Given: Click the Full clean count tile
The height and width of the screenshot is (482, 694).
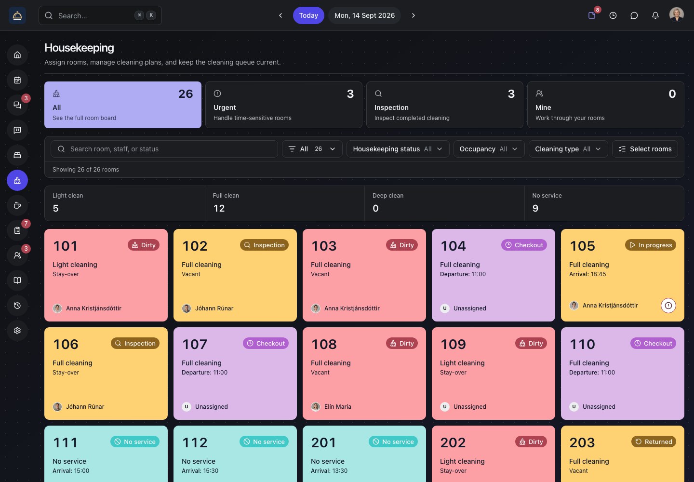Looking at the screenshot, I should point(285,203).
